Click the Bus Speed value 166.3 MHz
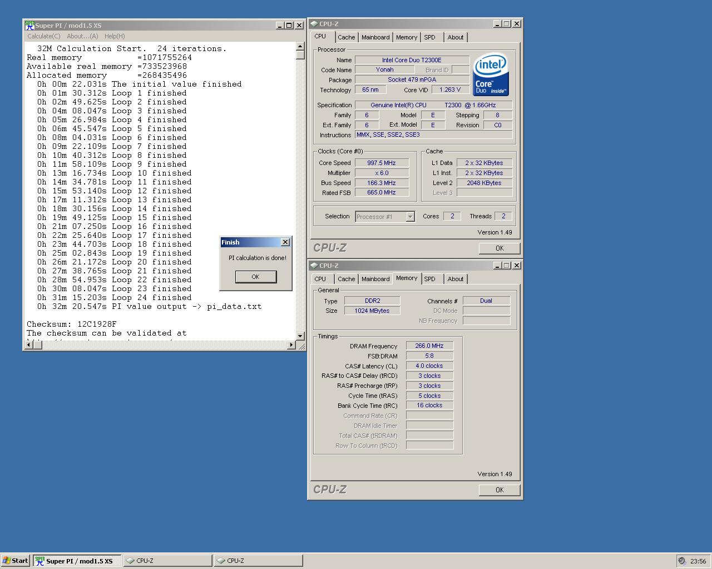 tap(382, 183)
